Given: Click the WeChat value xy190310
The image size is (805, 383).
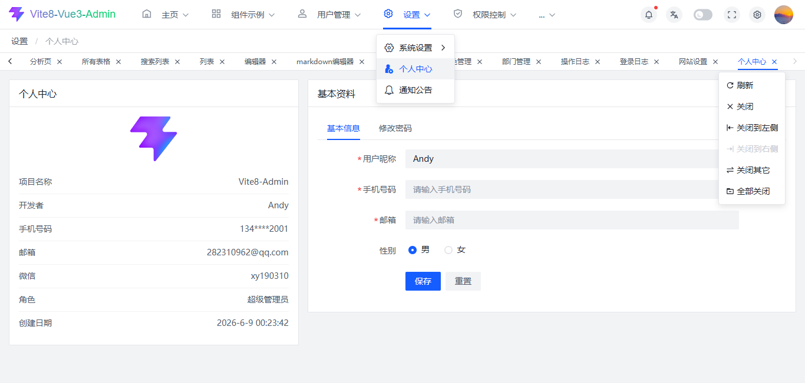Looking at the screenshot, I should tap(270, 276).
